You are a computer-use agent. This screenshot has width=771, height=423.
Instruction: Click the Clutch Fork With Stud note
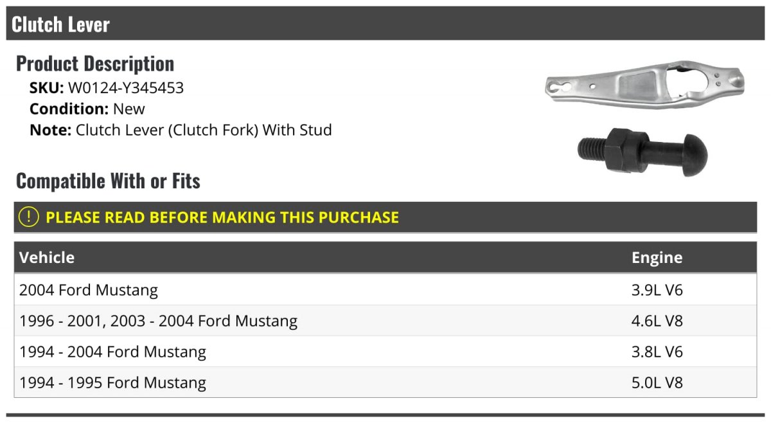[181, 130]
